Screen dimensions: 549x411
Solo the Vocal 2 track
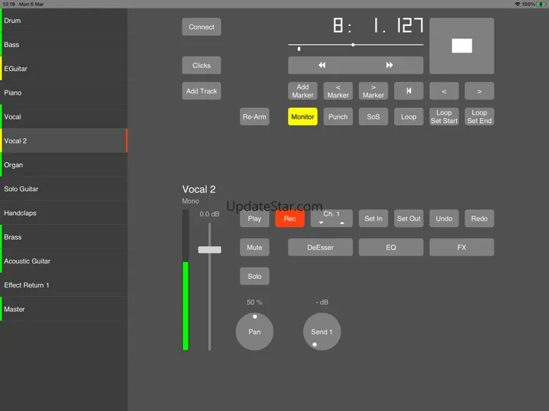click(x=255, y=276)
